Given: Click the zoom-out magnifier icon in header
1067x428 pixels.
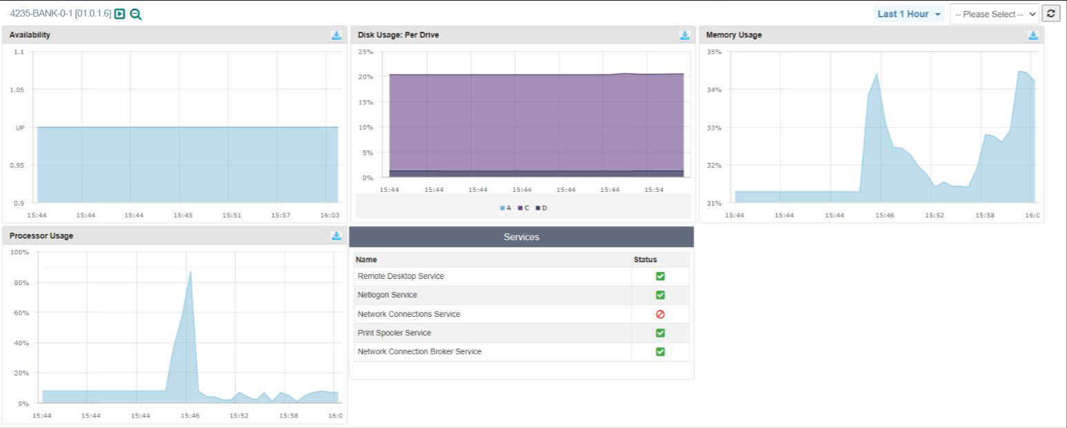Looking at the screenshot, I should tap(135, 14).
